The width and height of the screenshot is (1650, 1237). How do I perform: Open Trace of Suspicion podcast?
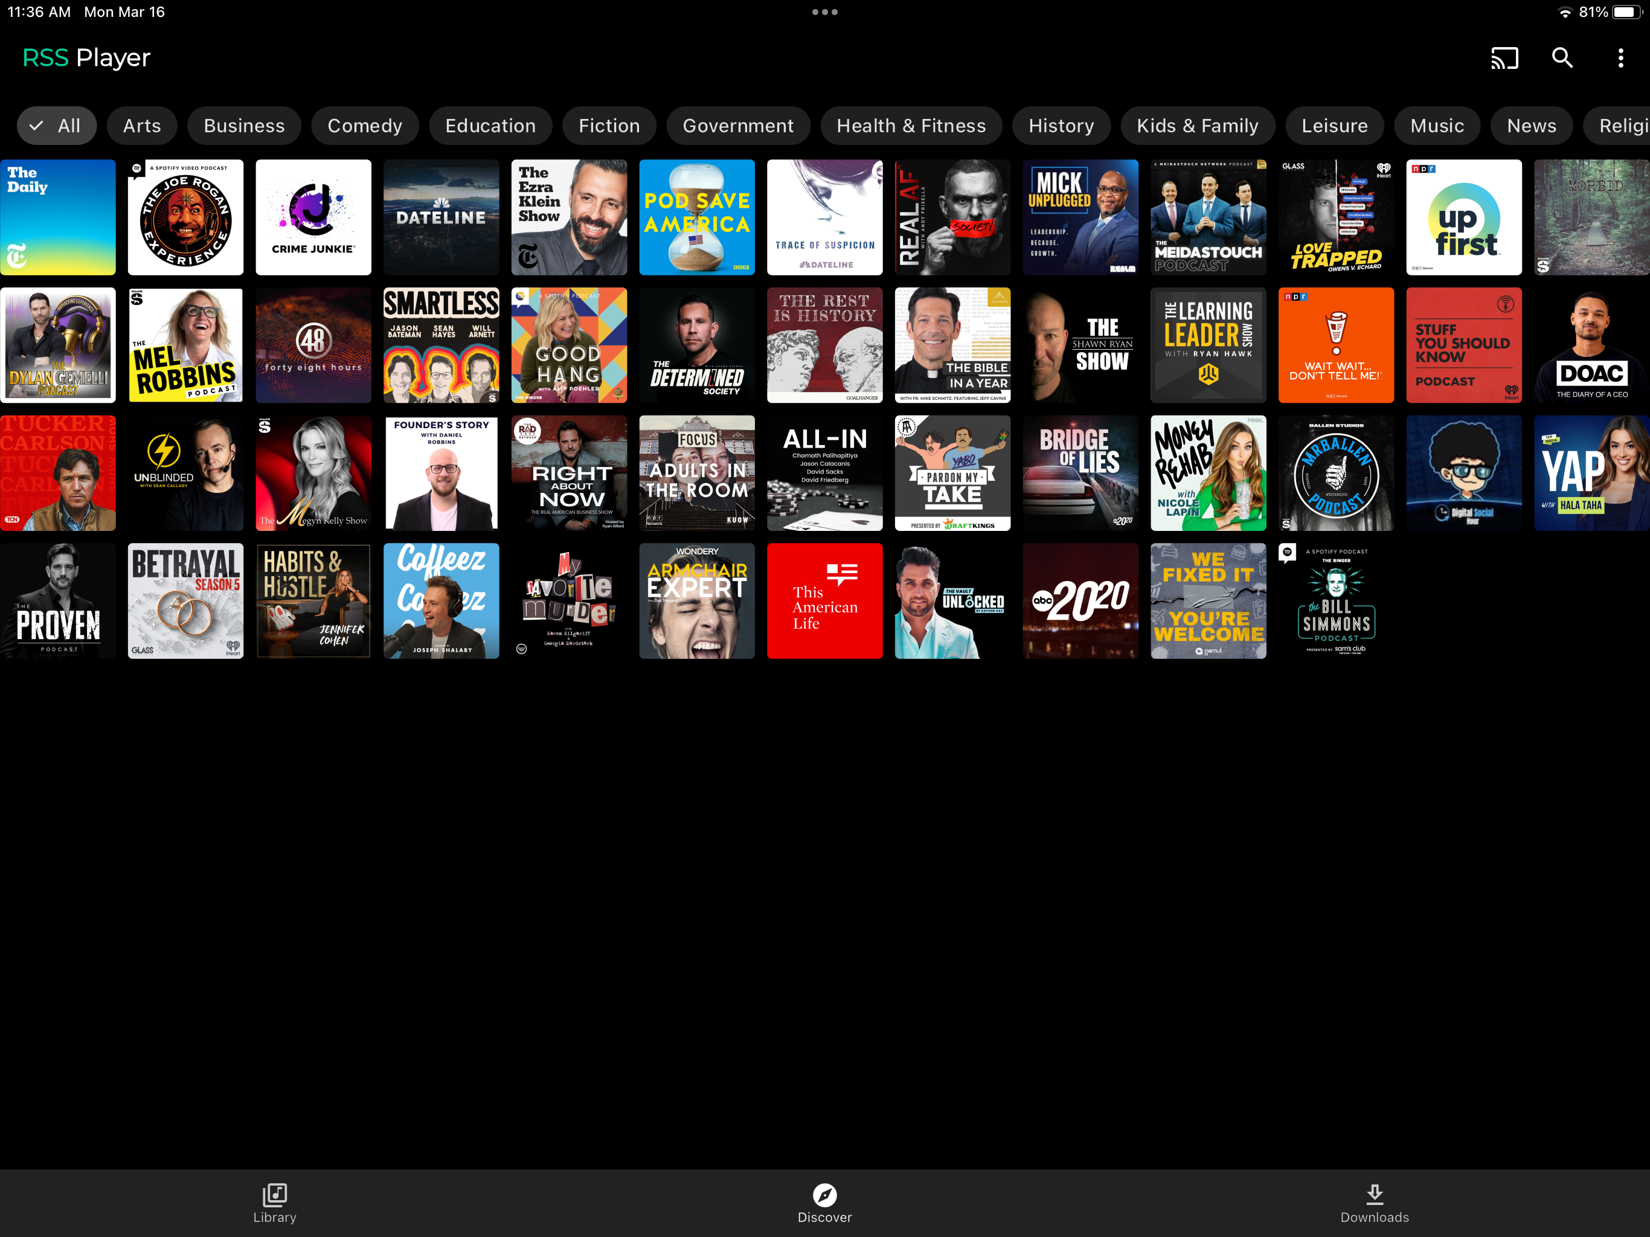(x=825, y=217)
